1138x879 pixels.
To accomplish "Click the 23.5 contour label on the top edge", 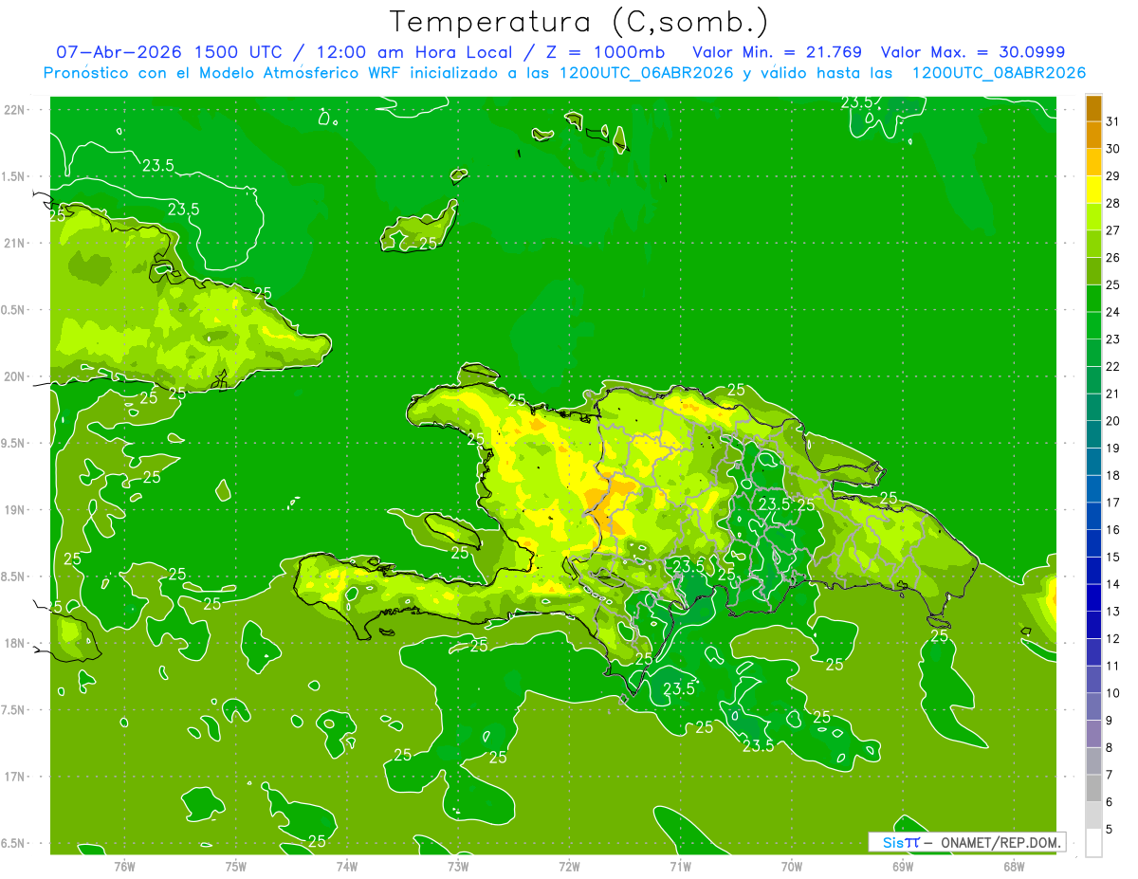I will 858,102.
